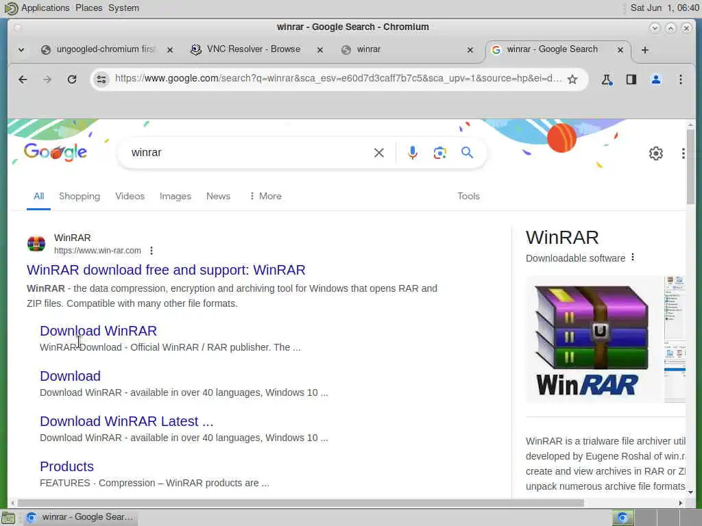Close the VNC Resolver tab

pos(320,50)
